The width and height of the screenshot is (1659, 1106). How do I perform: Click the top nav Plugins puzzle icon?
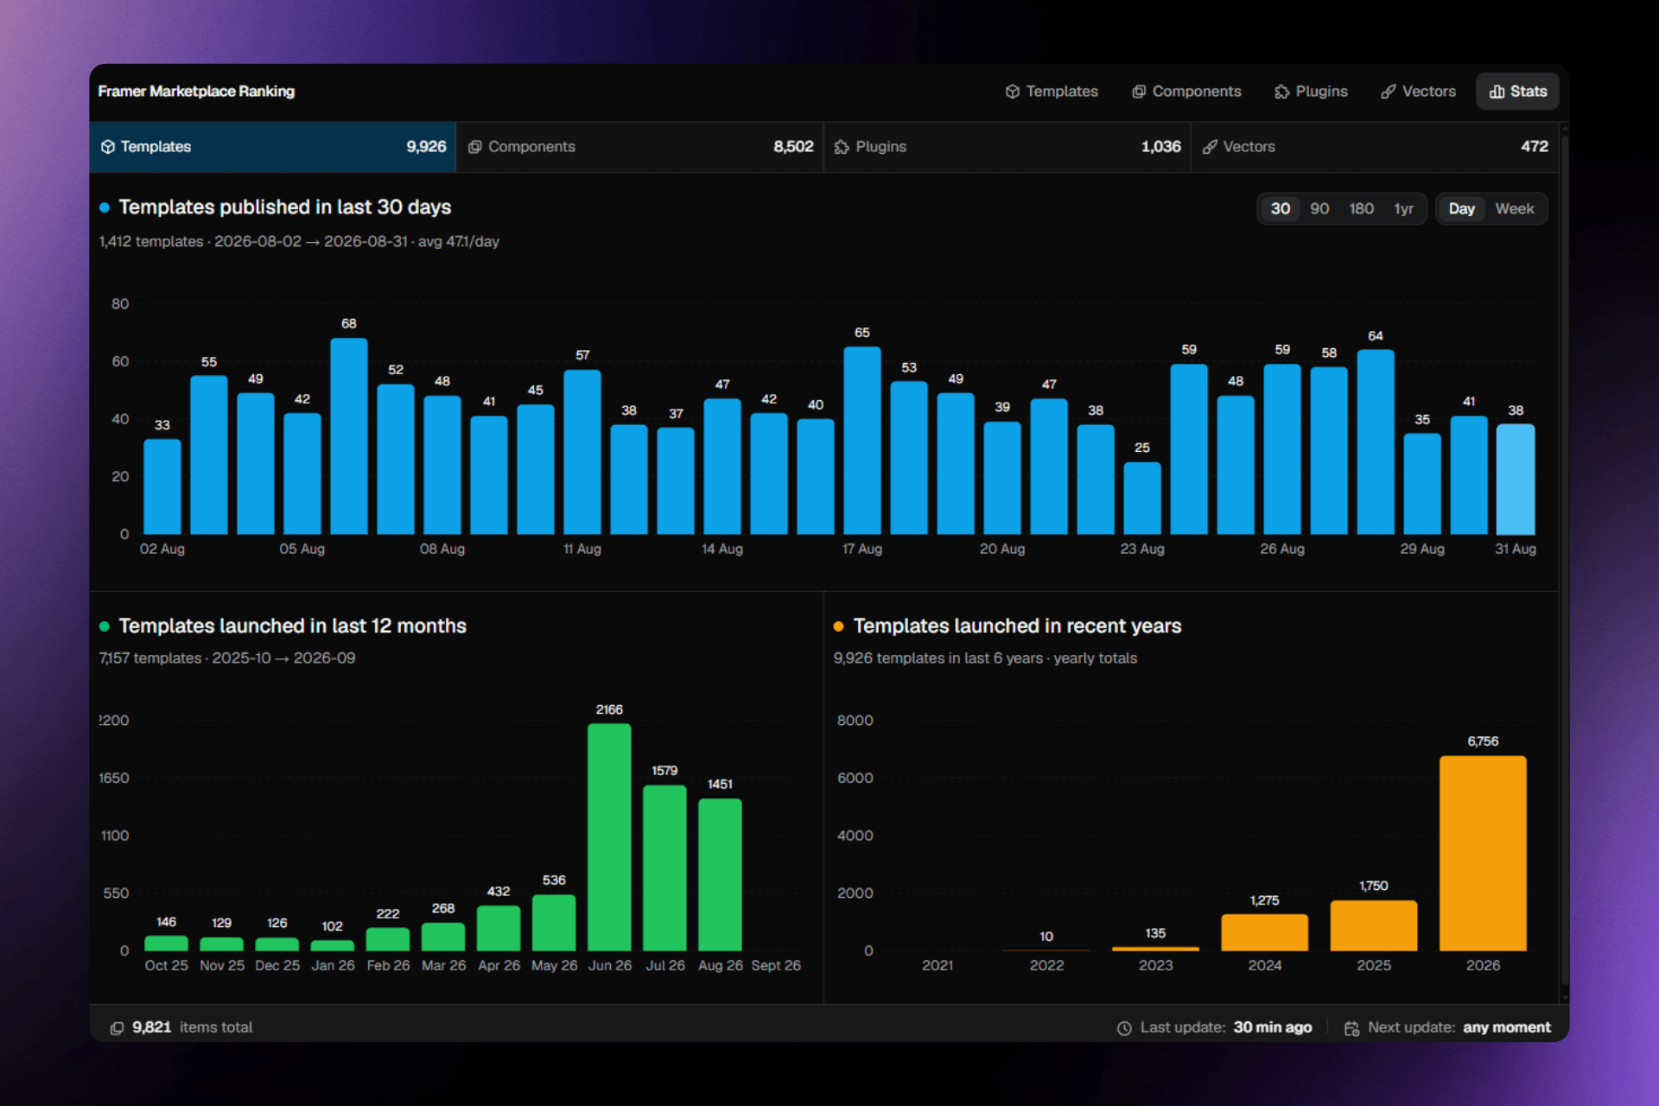pos(1282,92)
